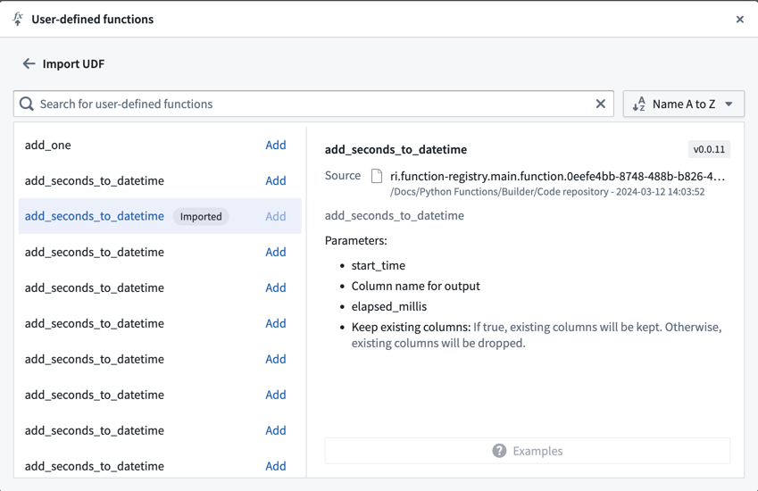Focus the Search for user-defined functions field

coord(313,104)
